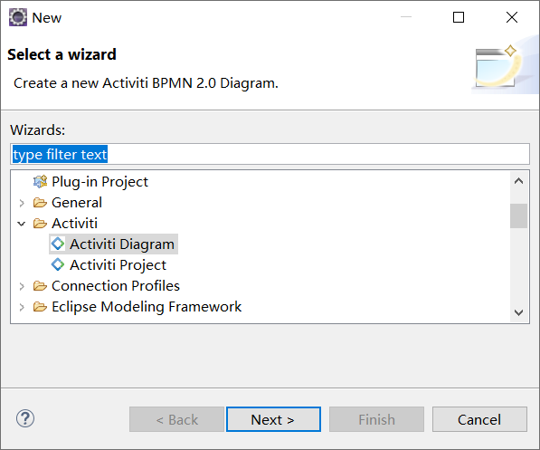
Task: Expand the Connection Profiles node
Action: [x=22, y=286]
